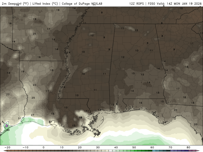Click the '80' color bar label
The image size is (203, 152).
coord(189,147)
